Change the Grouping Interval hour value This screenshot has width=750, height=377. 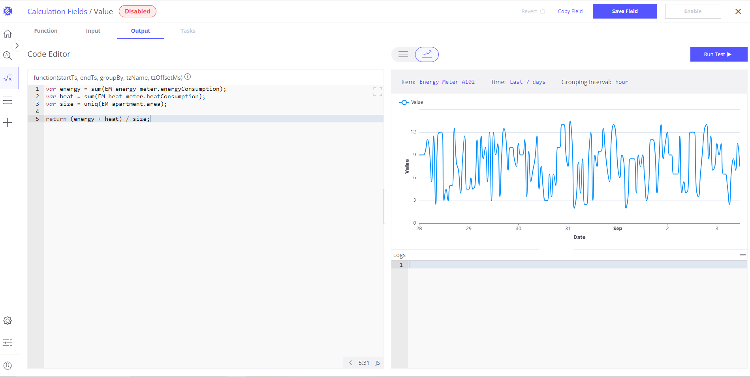tap(621, 82)
